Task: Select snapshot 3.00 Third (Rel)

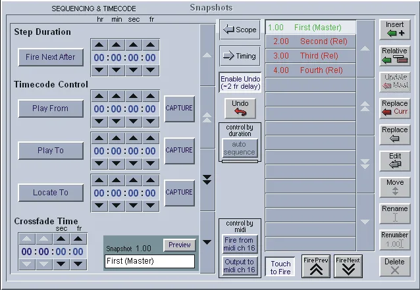Action: point(311,56)
